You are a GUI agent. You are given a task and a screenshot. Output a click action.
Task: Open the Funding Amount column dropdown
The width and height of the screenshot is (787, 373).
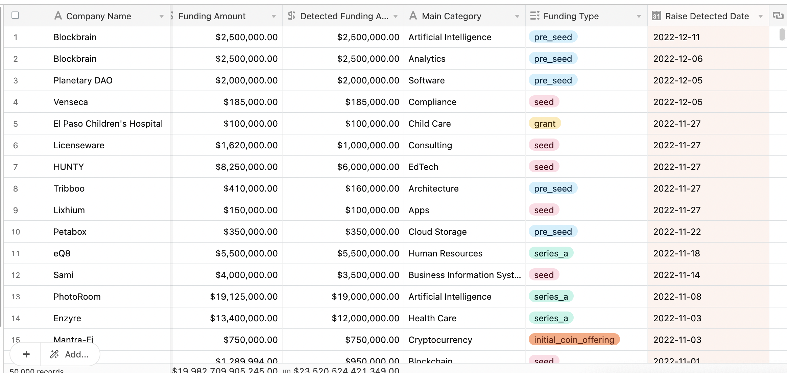coord(274,16)
